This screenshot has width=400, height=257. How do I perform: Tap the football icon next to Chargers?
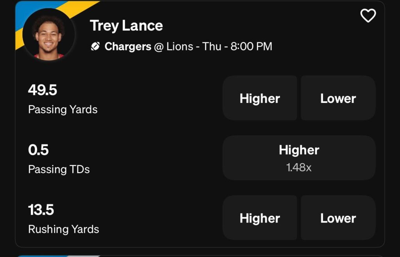tap(95, 47)
